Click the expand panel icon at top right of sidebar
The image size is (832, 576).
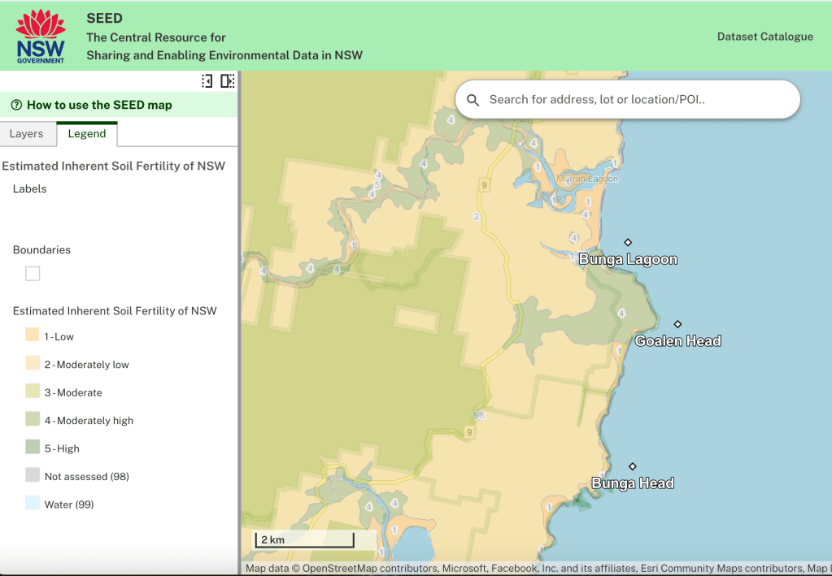227,81
